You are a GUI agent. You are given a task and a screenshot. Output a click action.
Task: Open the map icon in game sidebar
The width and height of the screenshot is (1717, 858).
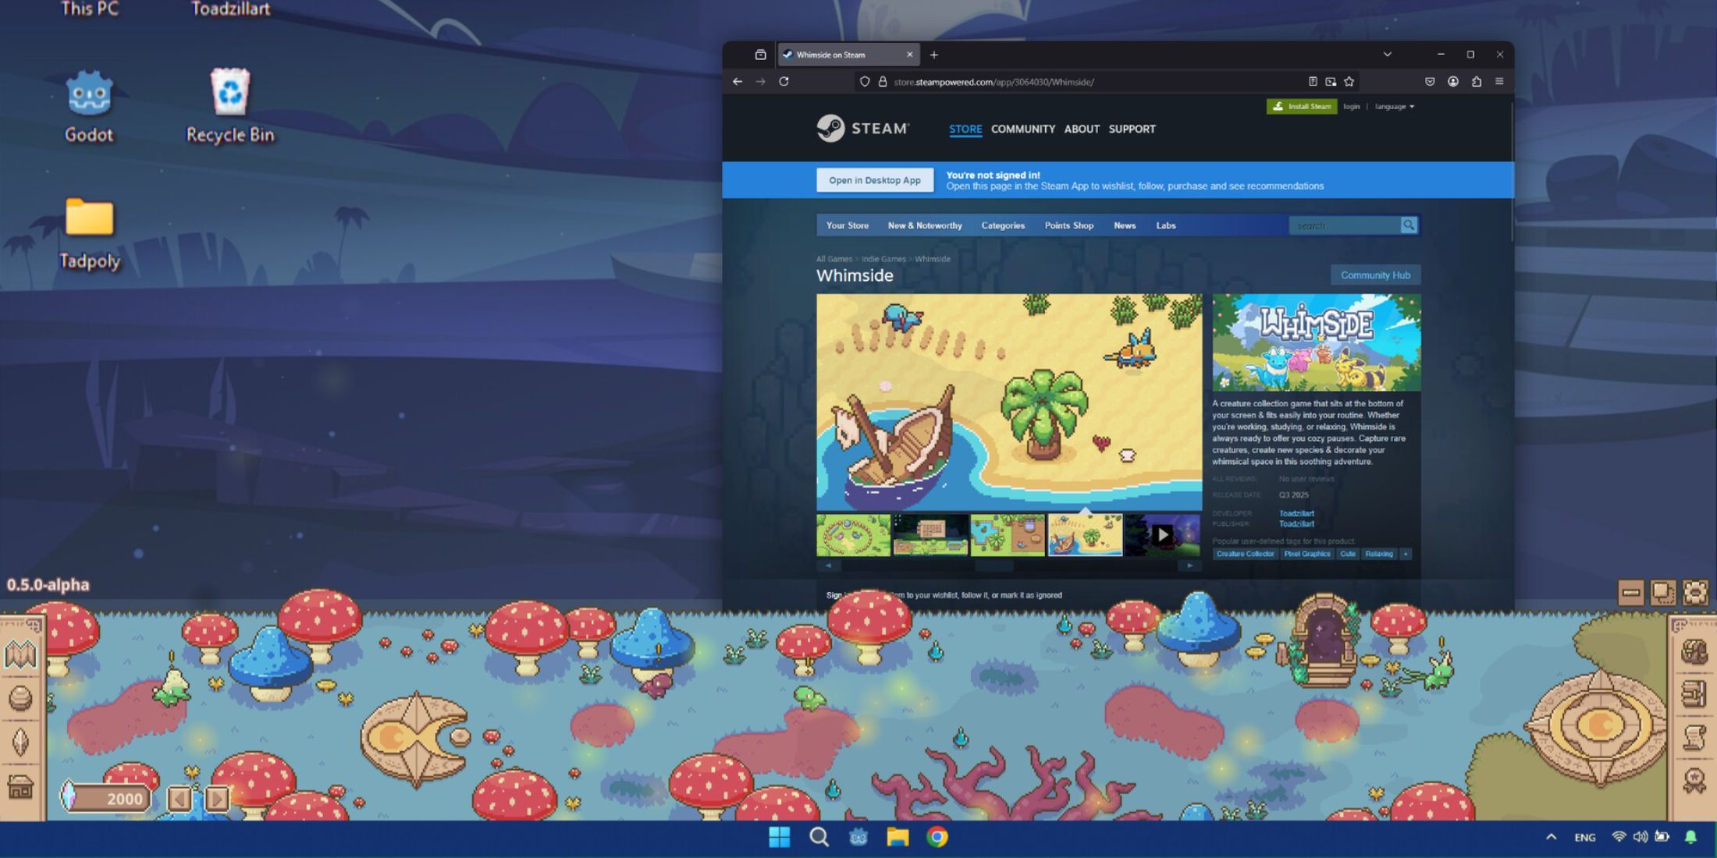pyautogui.click(x=20, y=654)
